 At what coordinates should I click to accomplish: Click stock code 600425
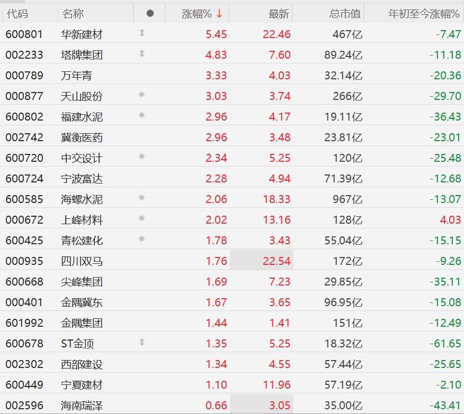tap(24, 241)
